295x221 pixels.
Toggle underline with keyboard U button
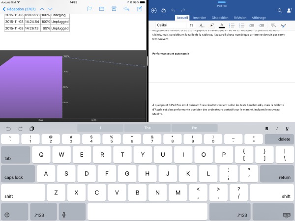point(287,129)
